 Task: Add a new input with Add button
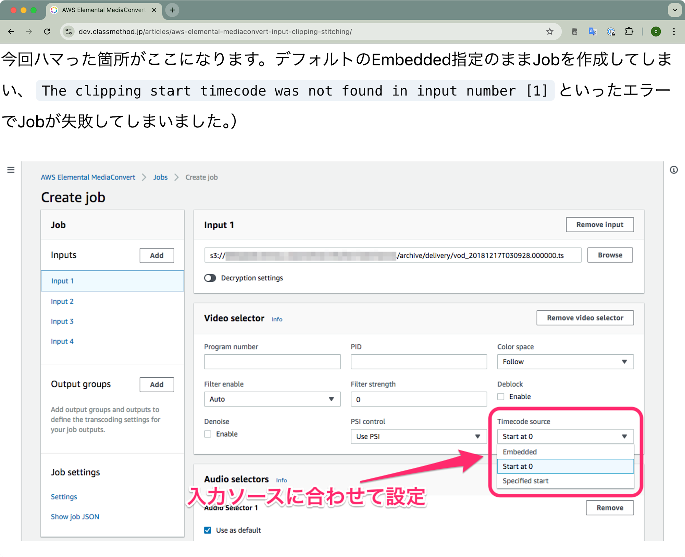(157, 255)
